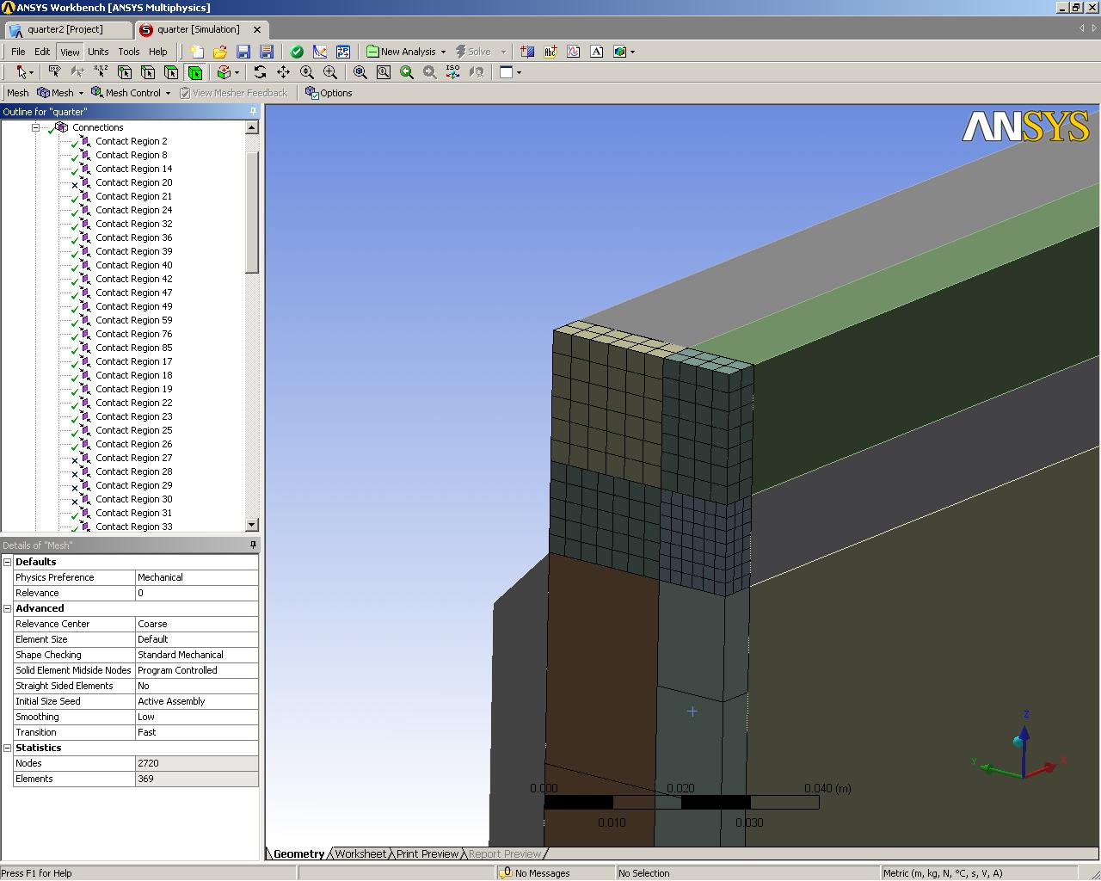Close the quarter [Simulation] tab
The image size is (1101, 881).
pyautogui.click(x=256, y=29)
